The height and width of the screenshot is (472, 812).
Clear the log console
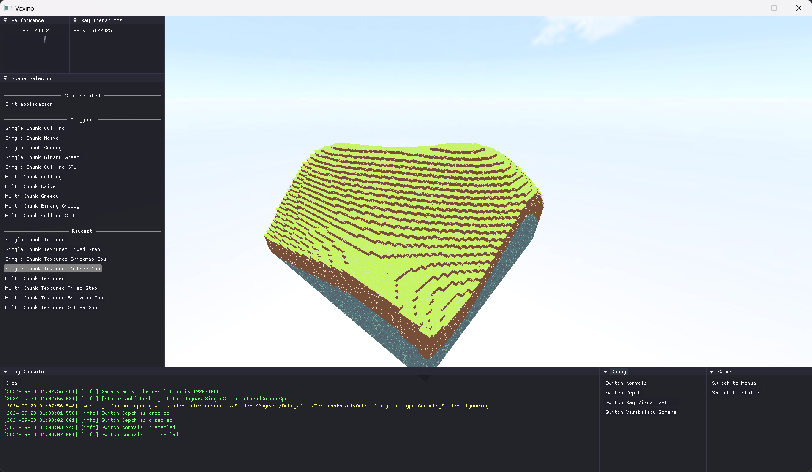point(13,383)
